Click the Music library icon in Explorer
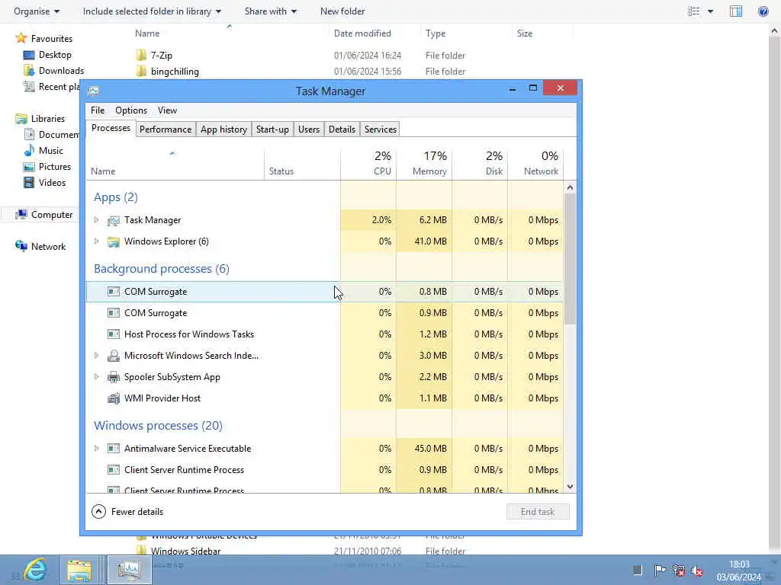Screen dimensions: 781x585 point(29,150)
